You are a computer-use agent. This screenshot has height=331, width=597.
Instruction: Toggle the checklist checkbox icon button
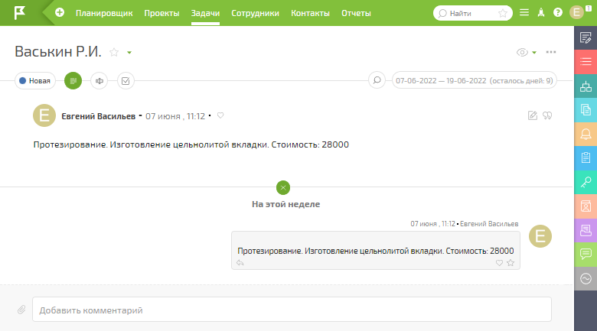tap(126, 81)
